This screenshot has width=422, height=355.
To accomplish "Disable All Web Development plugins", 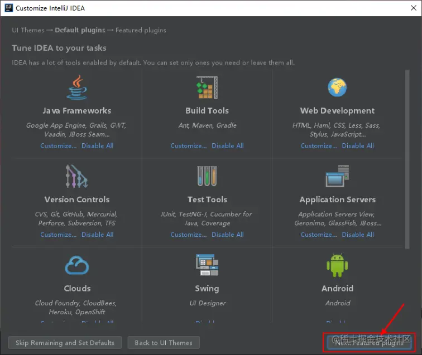I will 358,145.
